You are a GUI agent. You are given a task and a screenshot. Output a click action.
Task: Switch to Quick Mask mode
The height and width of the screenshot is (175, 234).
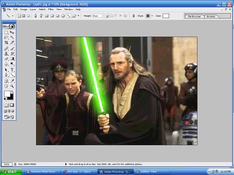12,105
